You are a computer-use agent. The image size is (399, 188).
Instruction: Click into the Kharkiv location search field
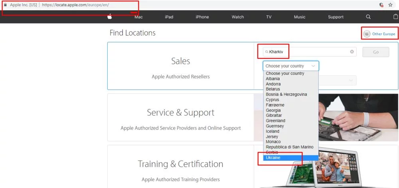(x=310, y=52)
